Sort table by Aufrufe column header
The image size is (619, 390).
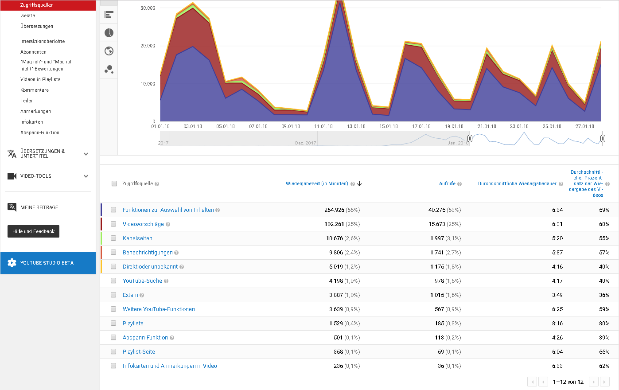pos(447,183)
